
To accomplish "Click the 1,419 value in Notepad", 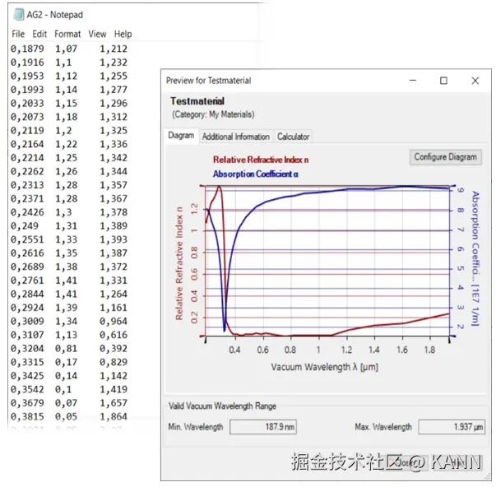I will tap(114, 389).
